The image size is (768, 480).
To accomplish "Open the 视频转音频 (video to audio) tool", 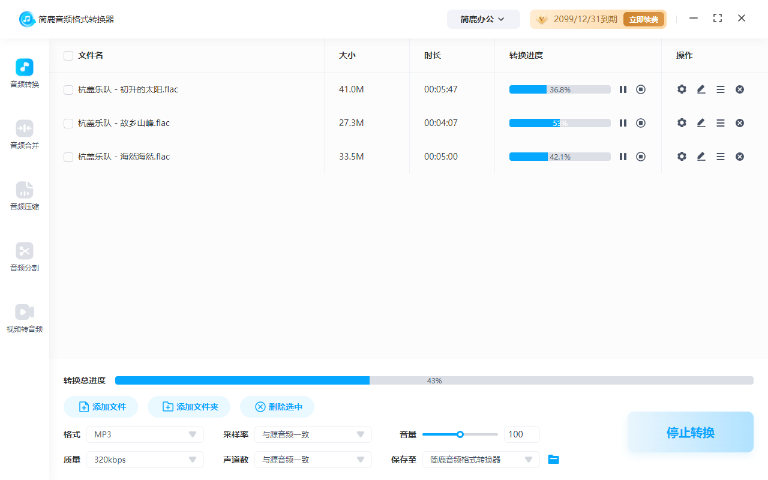I will click(x=24, y=317).
